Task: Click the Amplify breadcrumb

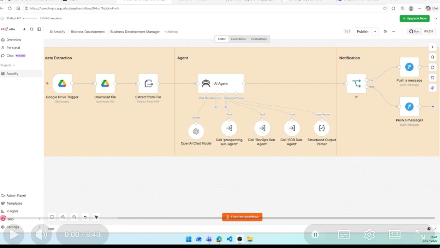Action: 58,32
